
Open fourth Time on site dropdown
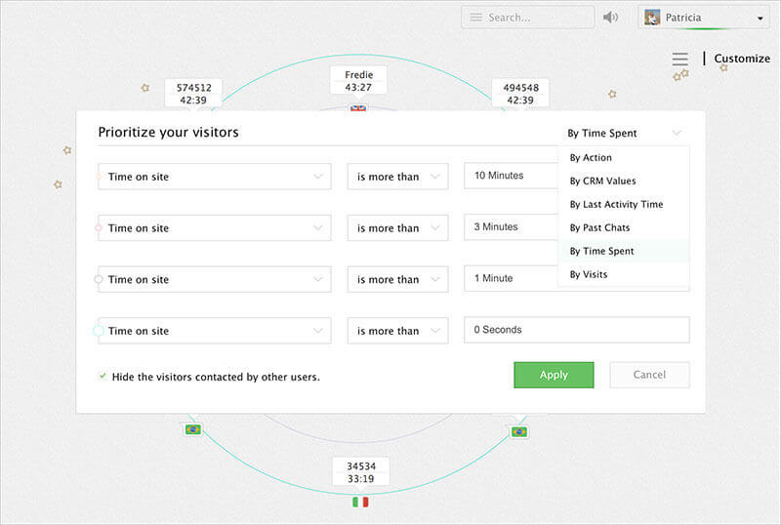(x=215, y=330)
